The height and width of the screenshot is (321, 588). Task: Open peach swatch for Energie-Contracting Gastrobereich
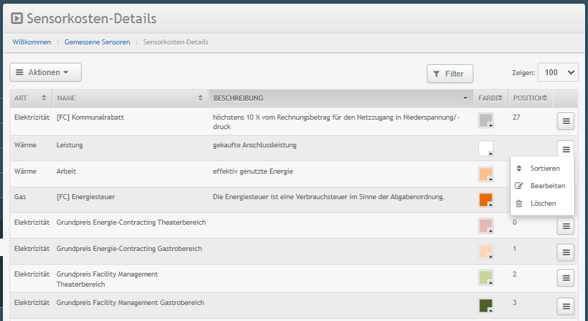tap(486, 252)
